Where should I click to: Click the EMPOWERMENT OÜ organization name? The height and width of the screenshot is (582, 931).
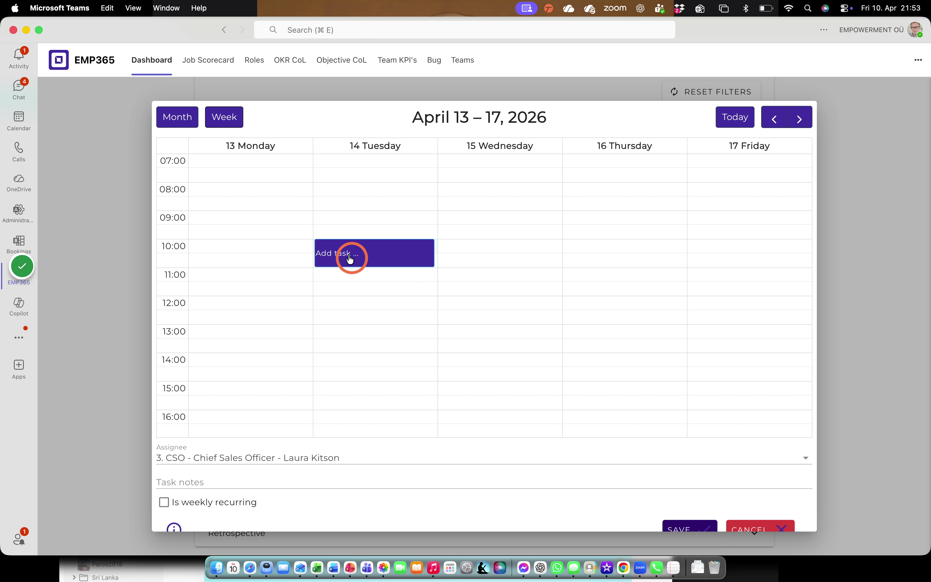(x=871, y=30)
